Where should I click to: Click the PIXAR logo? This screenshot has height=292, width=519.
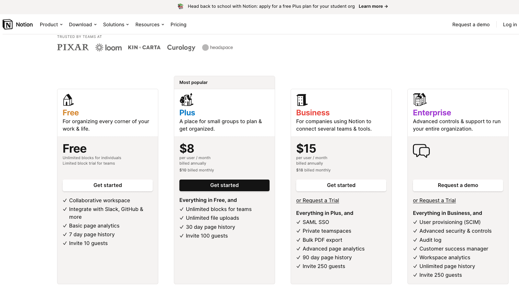(73, 47)
